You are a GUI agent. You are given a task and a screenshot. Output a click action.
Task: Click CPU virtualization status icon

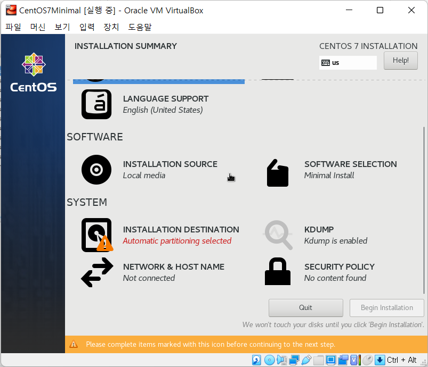[x=356, y=360]
